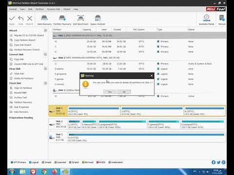This screenshot has height=175, width=234.
Task: Click the Apply checkmark icon
Action: 12,18
